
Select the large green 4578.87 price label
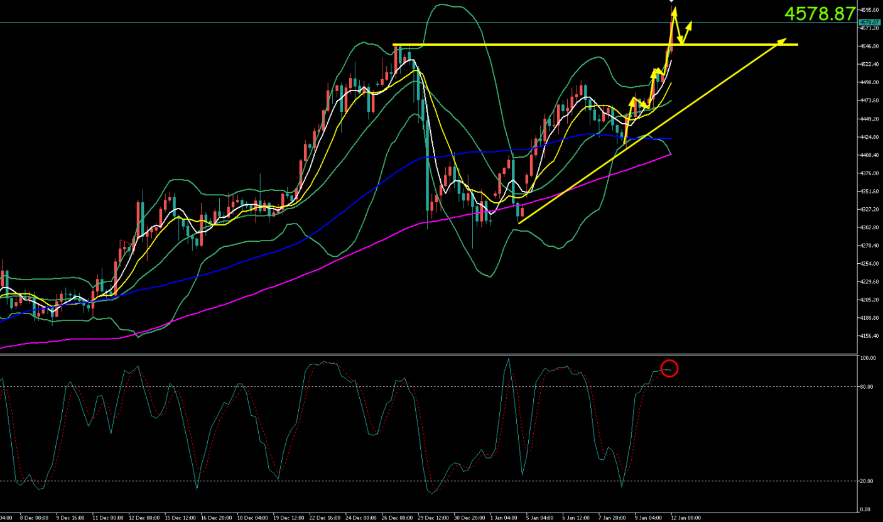820,14
